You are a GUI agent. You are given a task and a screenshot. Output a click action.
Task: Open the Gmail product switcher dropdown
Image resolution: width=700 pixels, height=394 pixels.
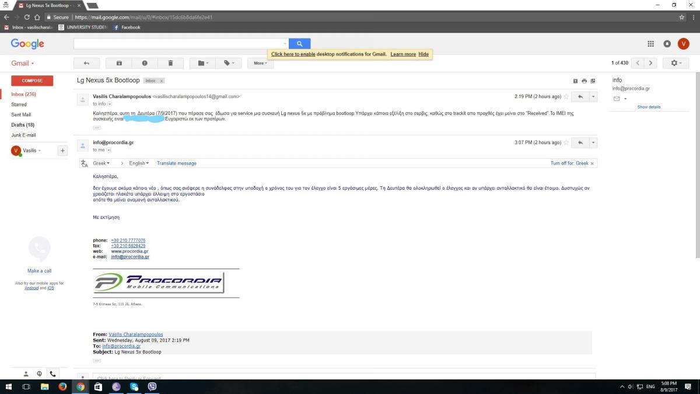click(23, 63)
